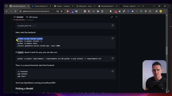Click the page vertical scrollbar thumb
Screen dimensions: 172x96
[x=167, y=51]
